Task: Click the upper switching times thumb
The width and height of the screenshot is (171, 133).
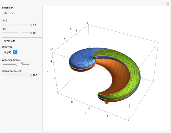Action: click(x=22, y=63)
